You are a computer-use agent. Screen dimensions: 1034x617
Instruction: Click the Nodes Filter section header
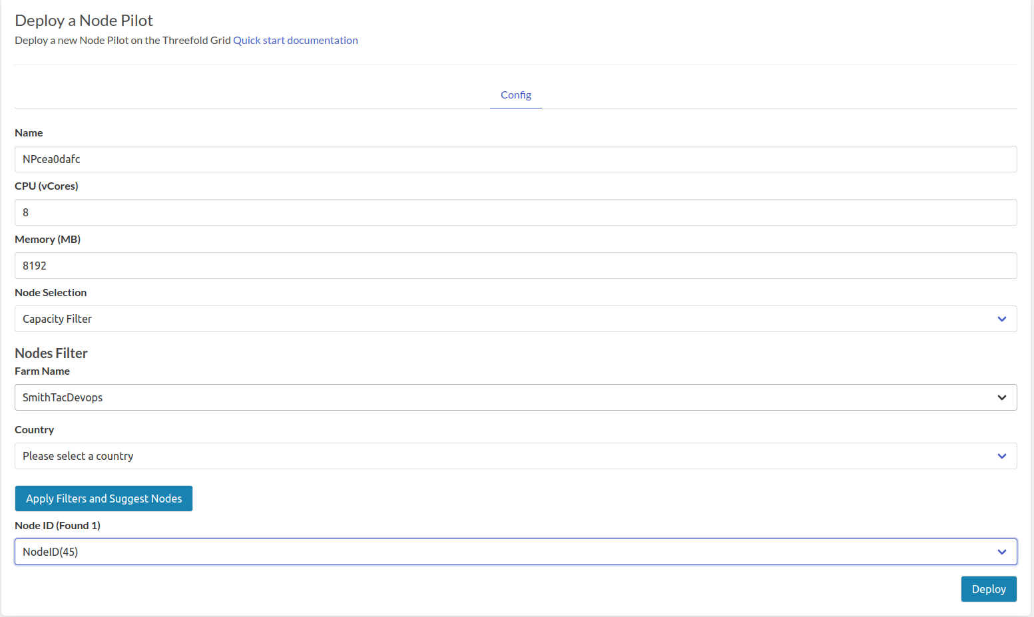[x=51, y=353]
